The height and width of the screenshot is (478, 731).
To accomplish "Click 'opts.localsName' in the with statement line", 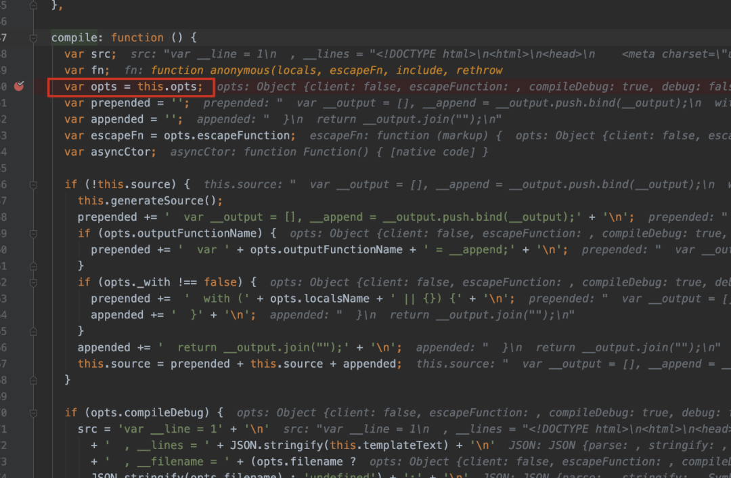I will click(319, 299).
